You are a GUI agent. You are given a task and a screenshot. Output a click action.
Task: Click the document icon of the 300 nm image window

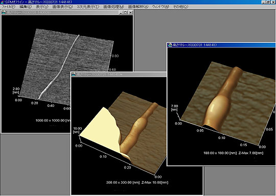(x=74, y=74)
